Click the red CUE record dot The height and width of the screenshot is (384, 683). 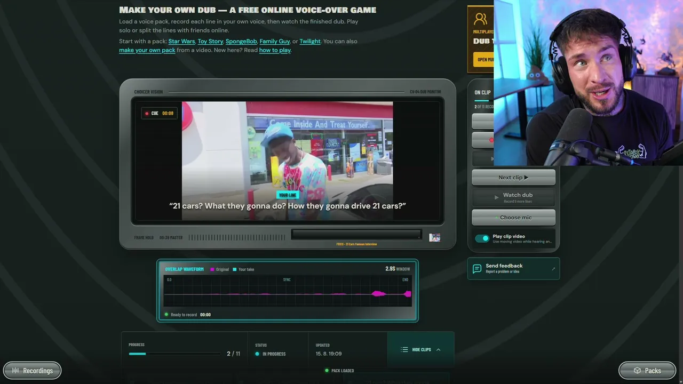[147, 113]
